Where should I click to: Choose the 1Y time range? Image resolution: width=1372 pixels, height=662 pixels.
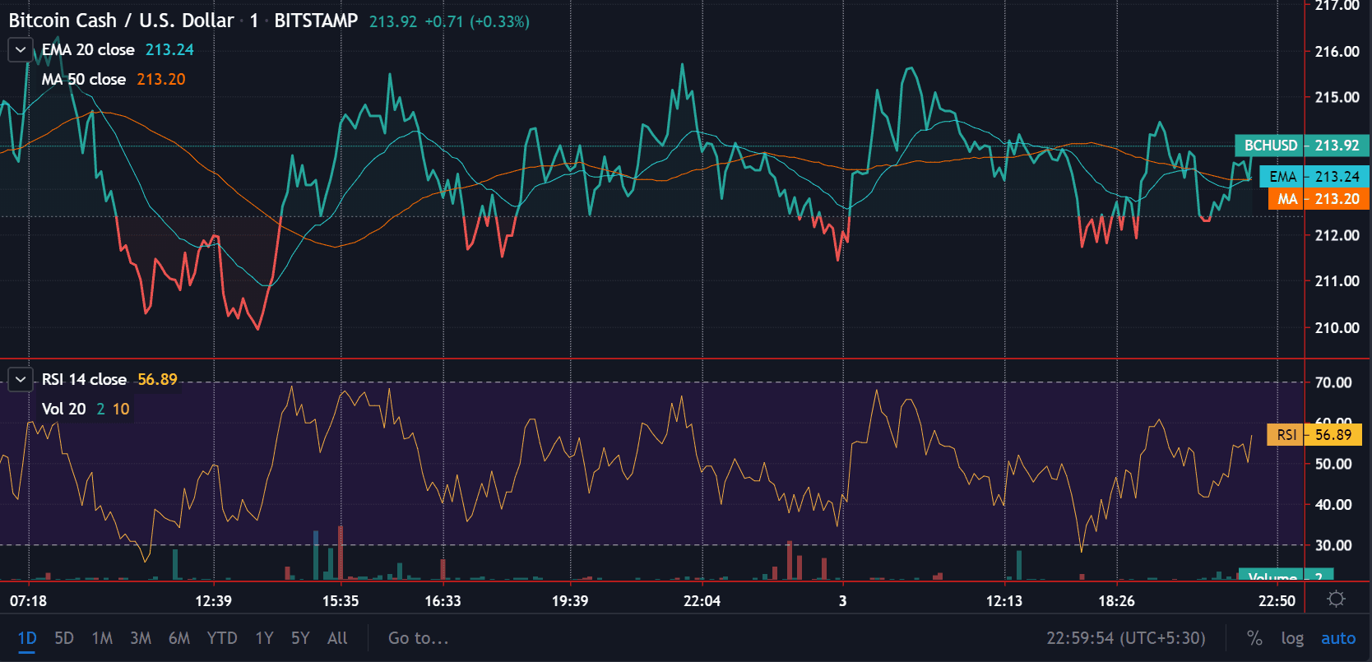(264, 638)
